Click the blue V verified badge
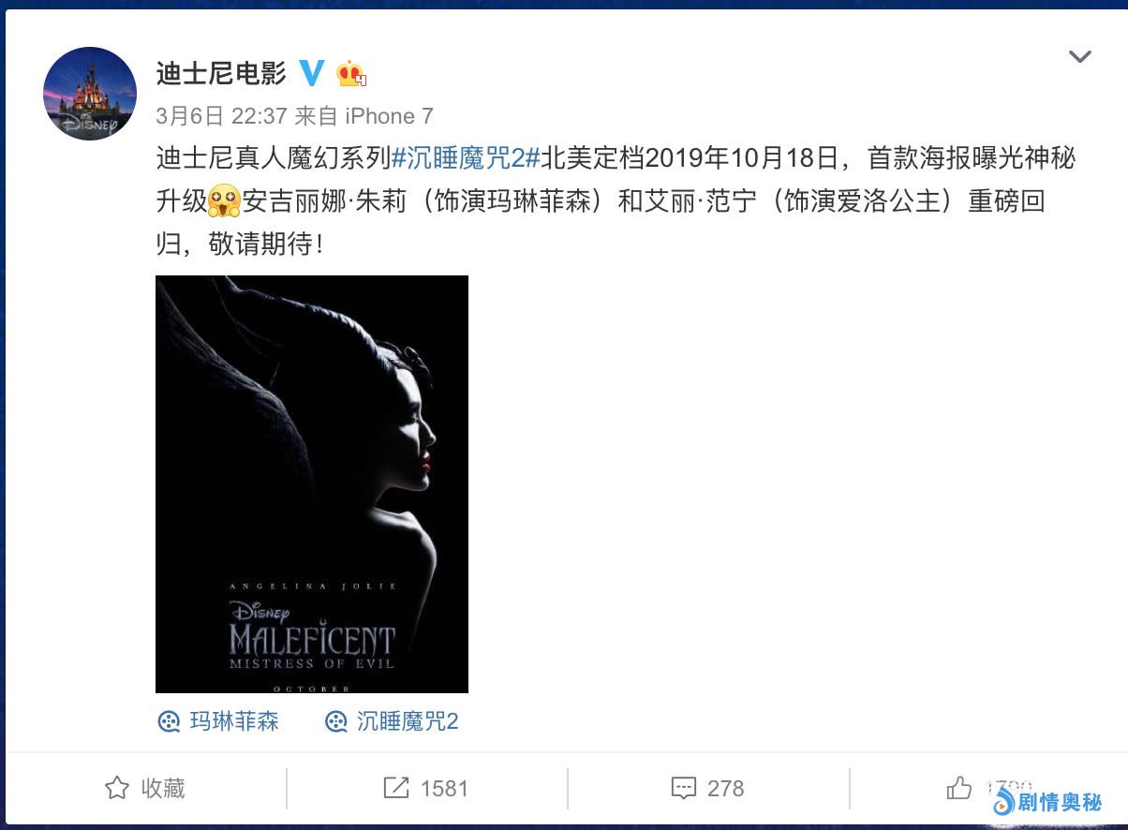 click(311, 72)
